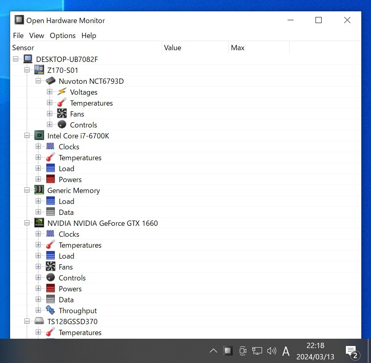Screen dimensions: 371x363
Task: Click the Clocks waveform icon under NVIDIA GeForce
Action: [50, 234]
